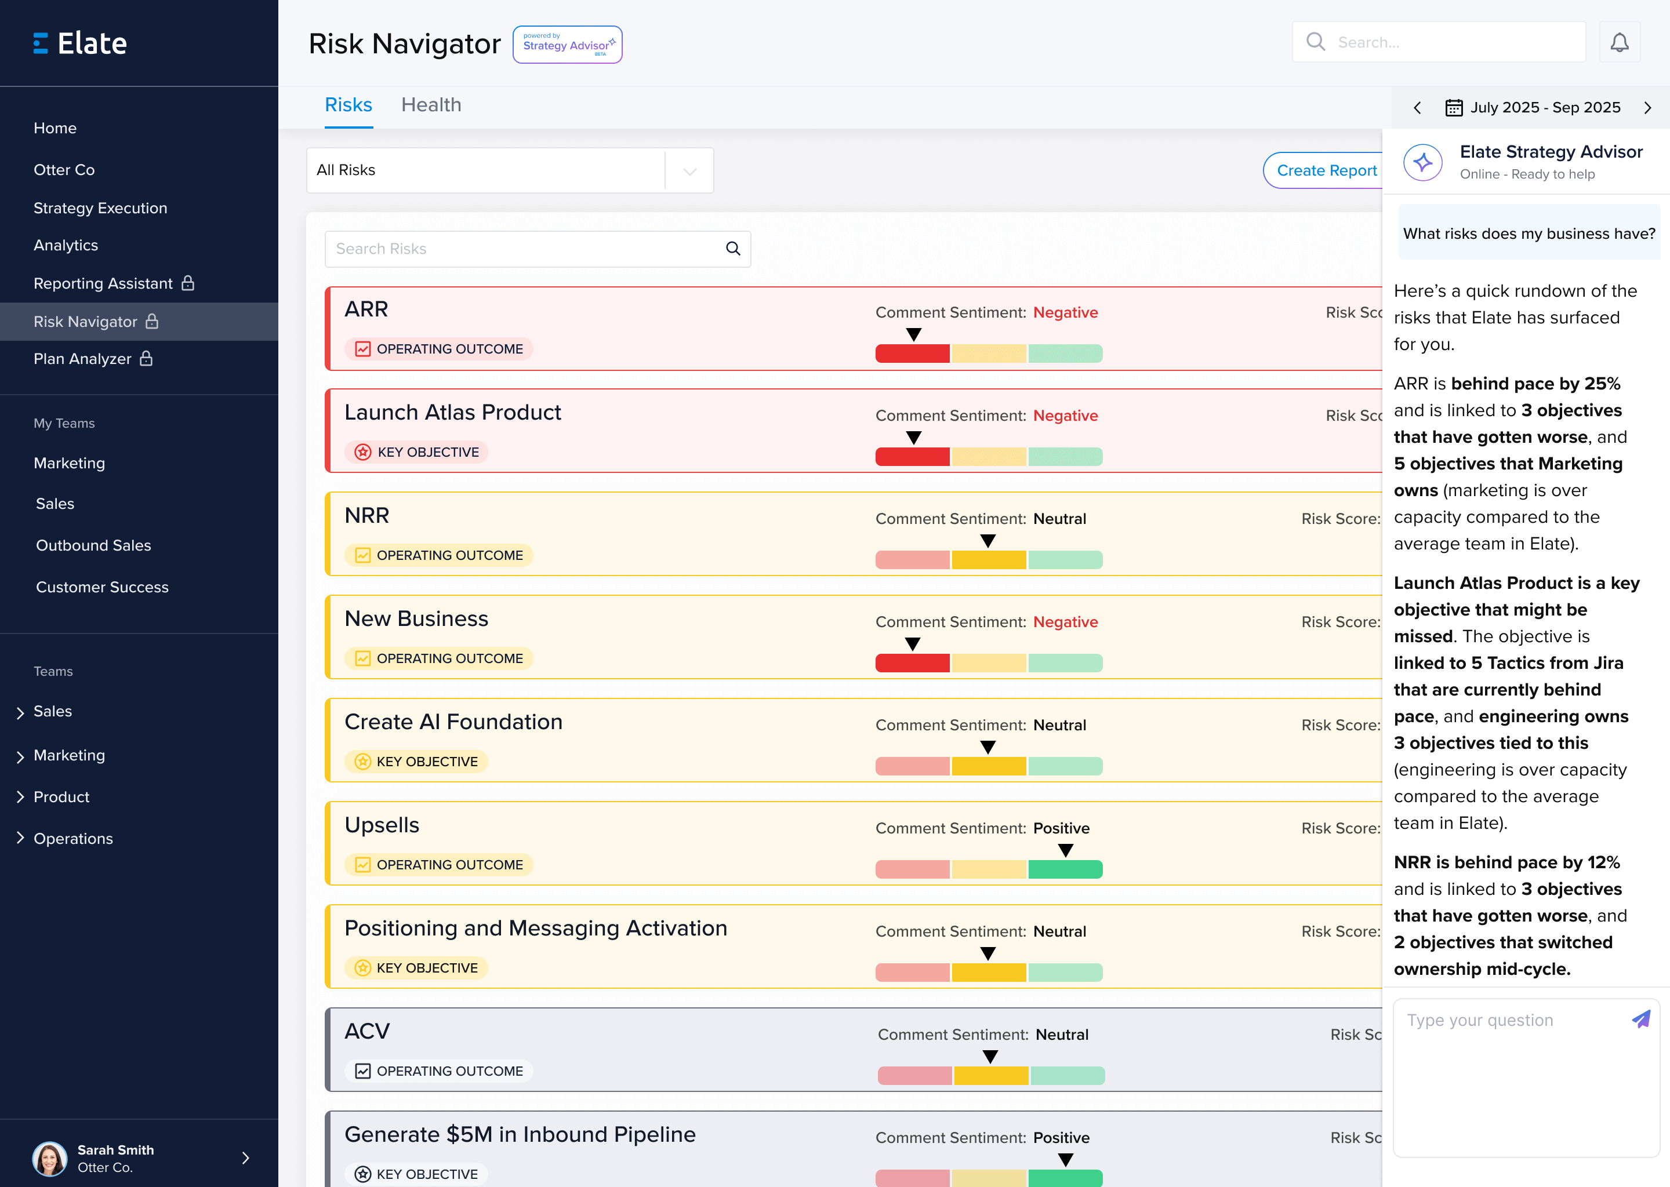Click the lock icon next to Plan Analyzer

point(146,358)
